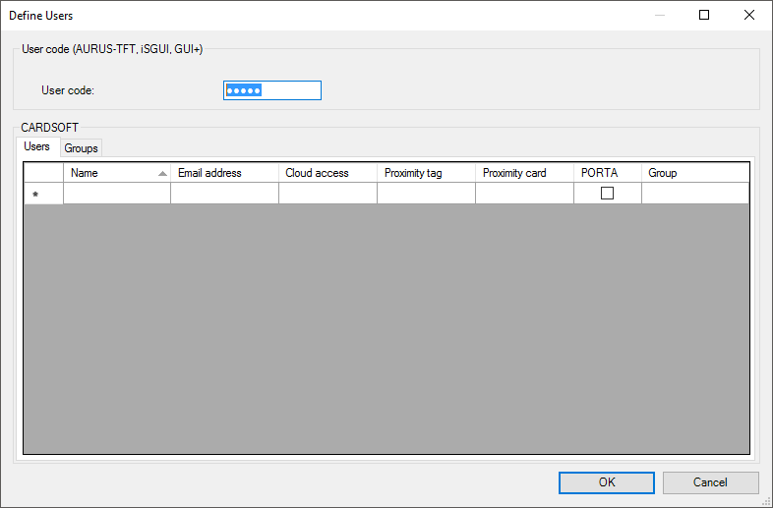Select the empty Proximity card cell

click(524, 195)
